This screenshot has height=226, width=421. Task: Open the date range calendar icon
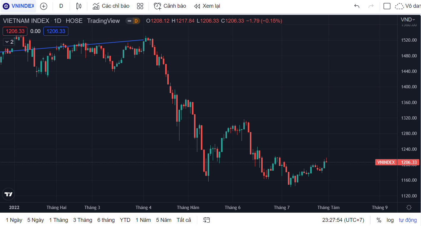(206, 220)
